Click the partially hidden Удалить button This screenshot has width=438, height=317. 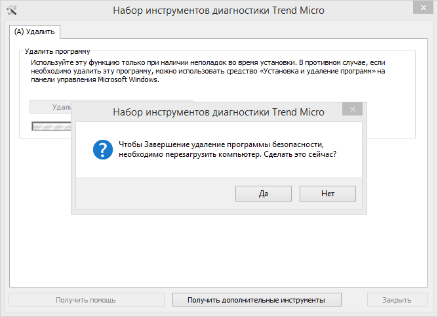[x=50, y=107]
